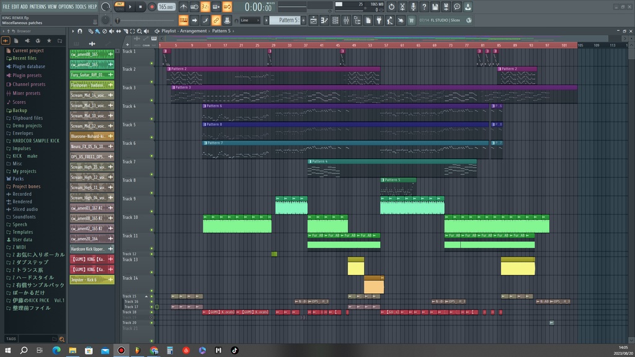The height and width of the screenshot is (357, 635).
Task: Open the PATTERNS menu
Action: 38,6
